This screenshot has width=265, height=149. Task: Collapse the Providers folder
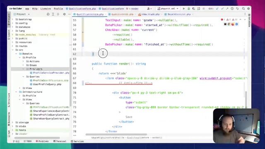[23, 69]
